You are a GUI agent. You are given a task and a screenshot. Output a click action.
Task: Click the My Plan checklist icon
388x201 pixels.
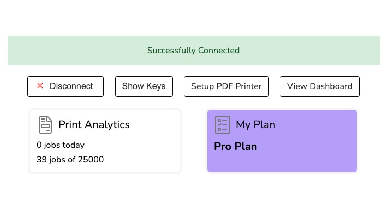[x=223, y=125]
